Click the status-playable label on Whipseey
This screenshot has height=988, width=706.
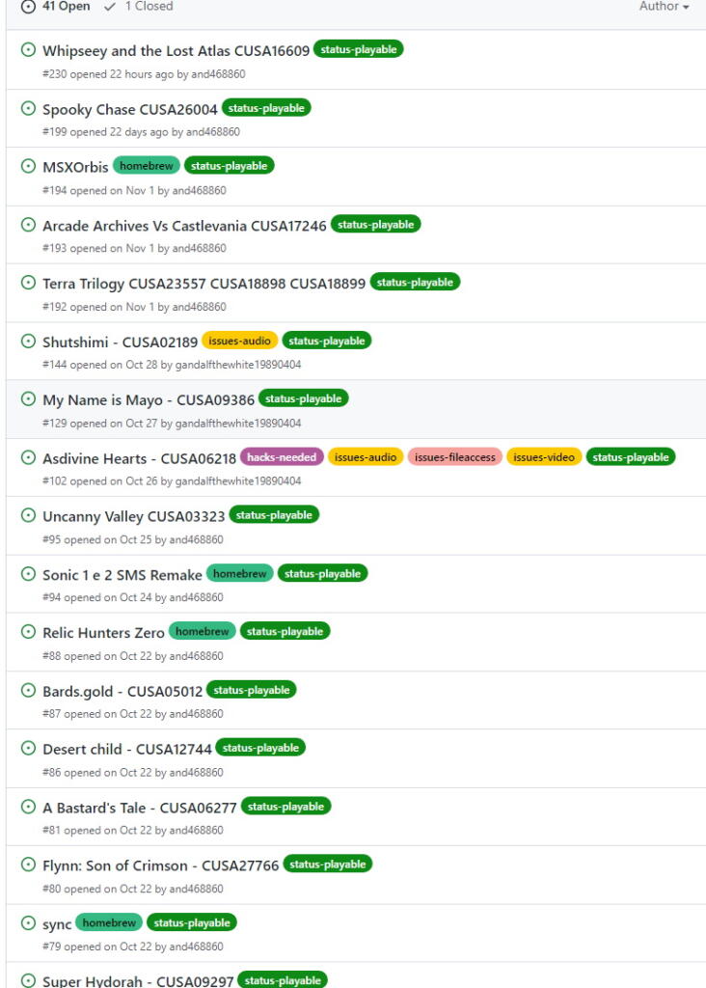(x=359, y=49)
